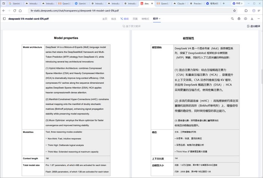Click 'Think High: Deliberate logical analysis' bullet
The height and width of the screenshot is (178, 263).
(x=65, y=145)
